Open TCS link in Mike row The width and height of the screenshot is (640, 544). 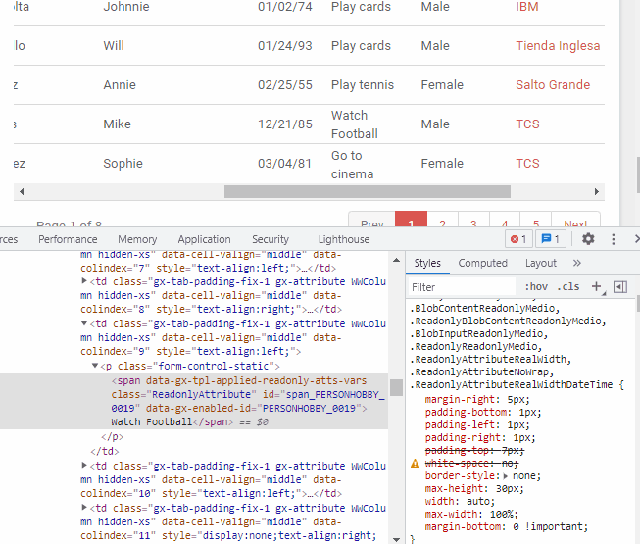527,124
